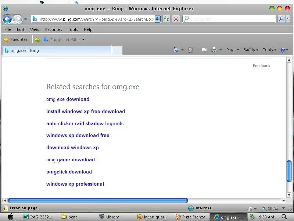
Task: Open the Favorites star button
Action: [15, 39]
